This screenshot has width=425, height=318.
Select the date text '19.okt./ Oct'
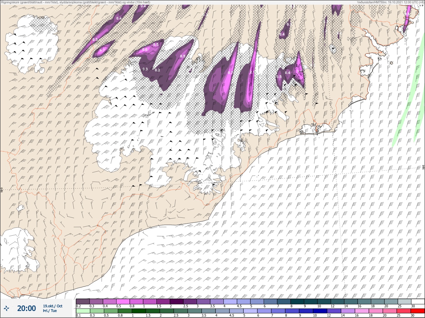[x=52, y=306]
